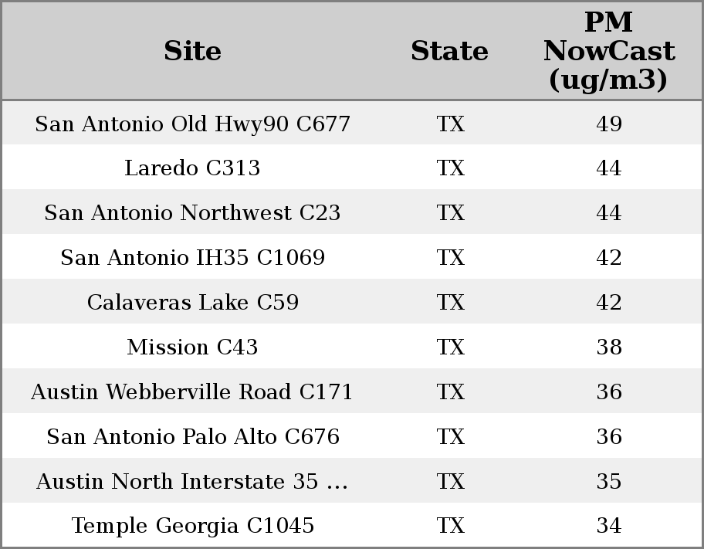Image resolution: width=704 pixels, height=549 pixels.
Task: Select the PM value 38 for Mission
Action: point(608,347)
